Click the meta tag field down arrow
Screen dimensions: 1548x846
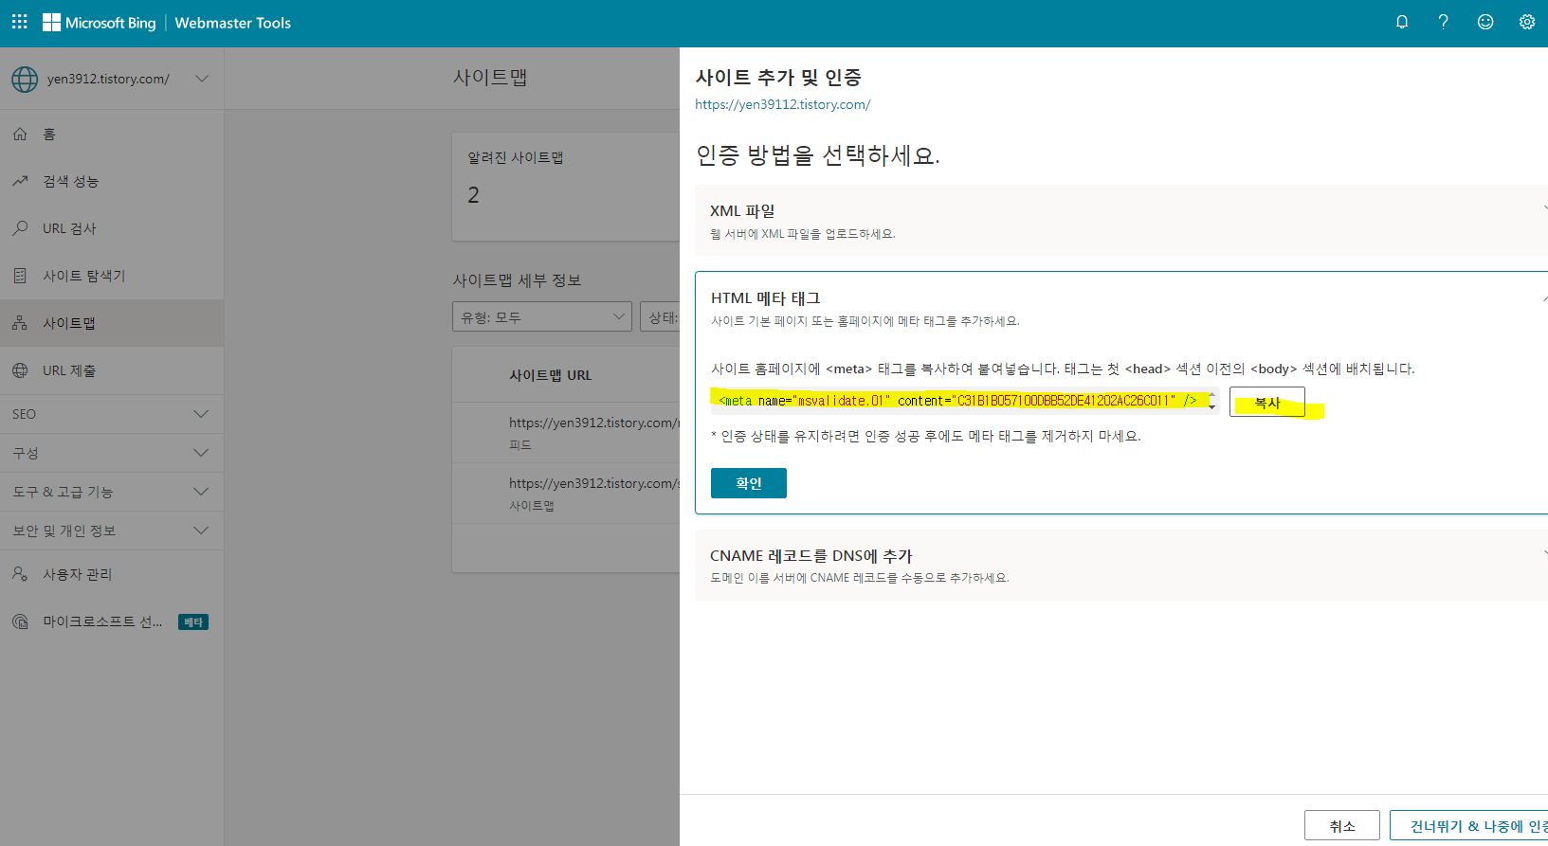point(1212,407)
